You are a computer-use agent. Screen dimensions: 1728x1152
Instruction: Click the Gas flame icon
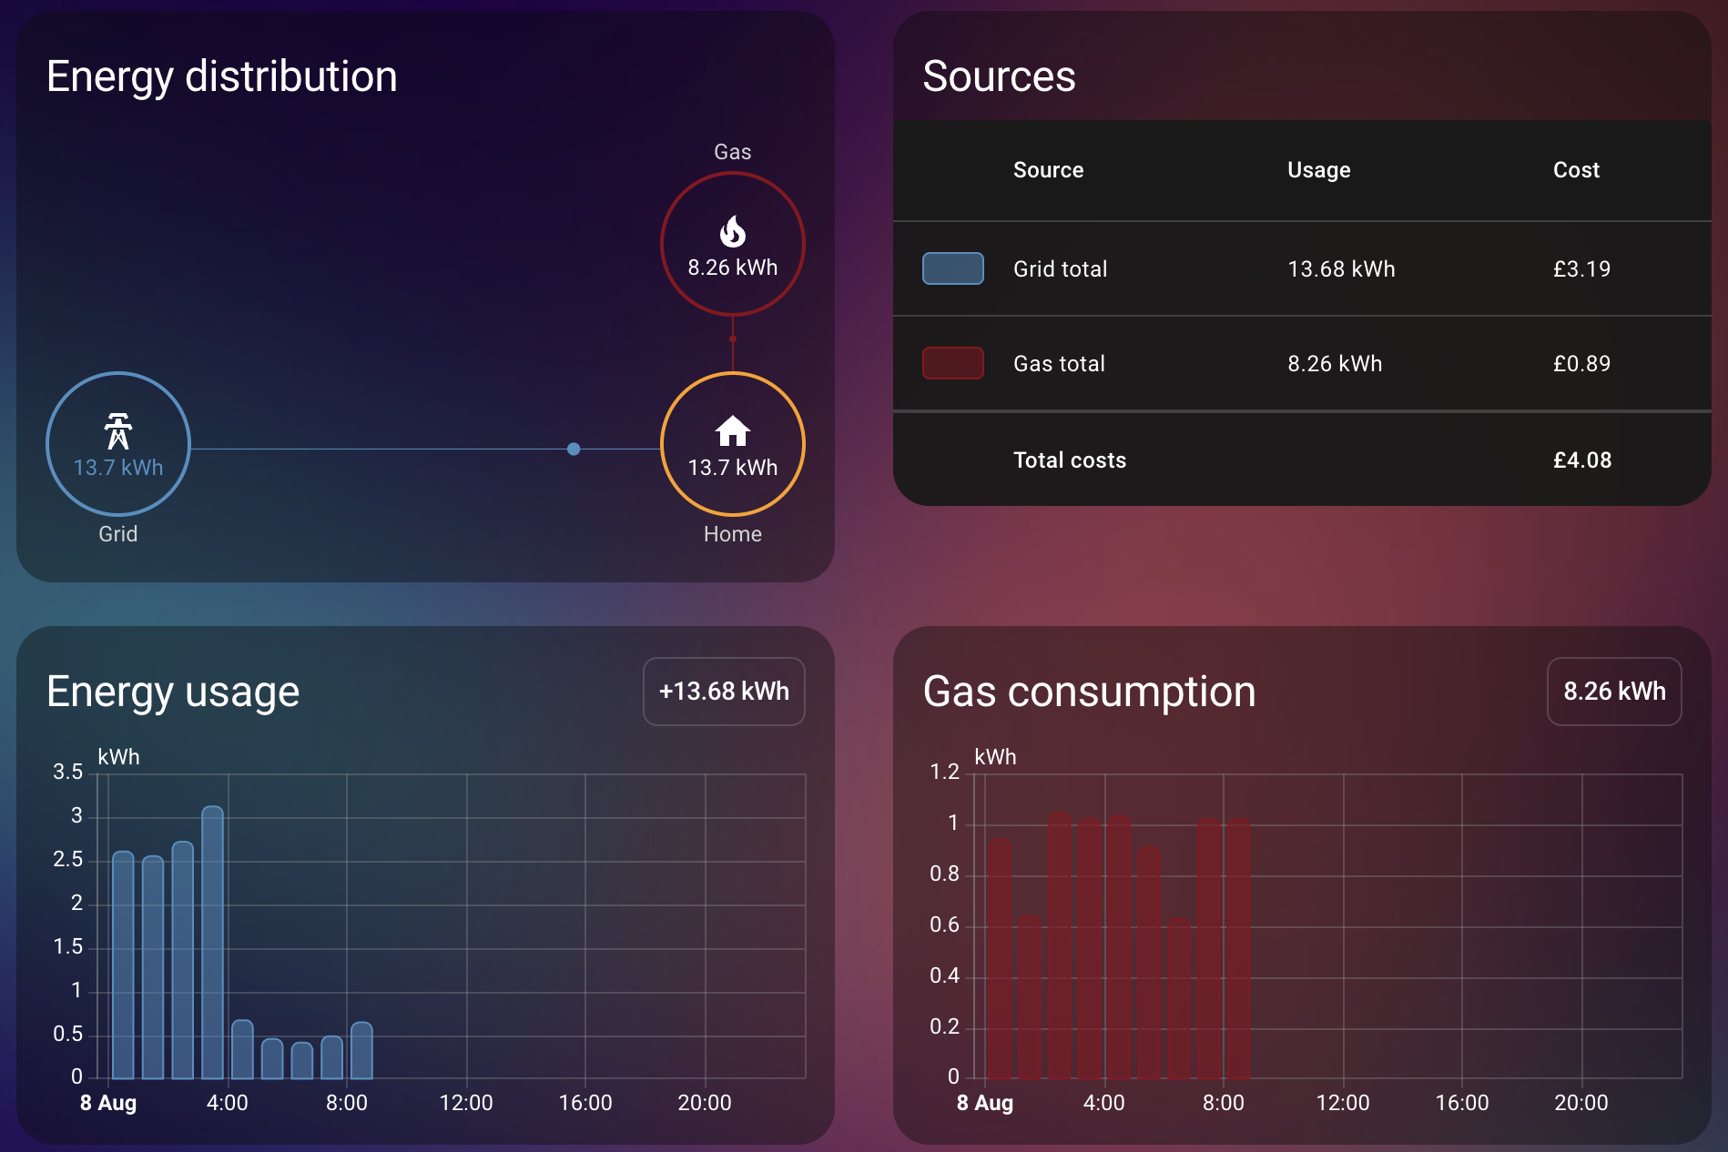[x=732, y=232]
